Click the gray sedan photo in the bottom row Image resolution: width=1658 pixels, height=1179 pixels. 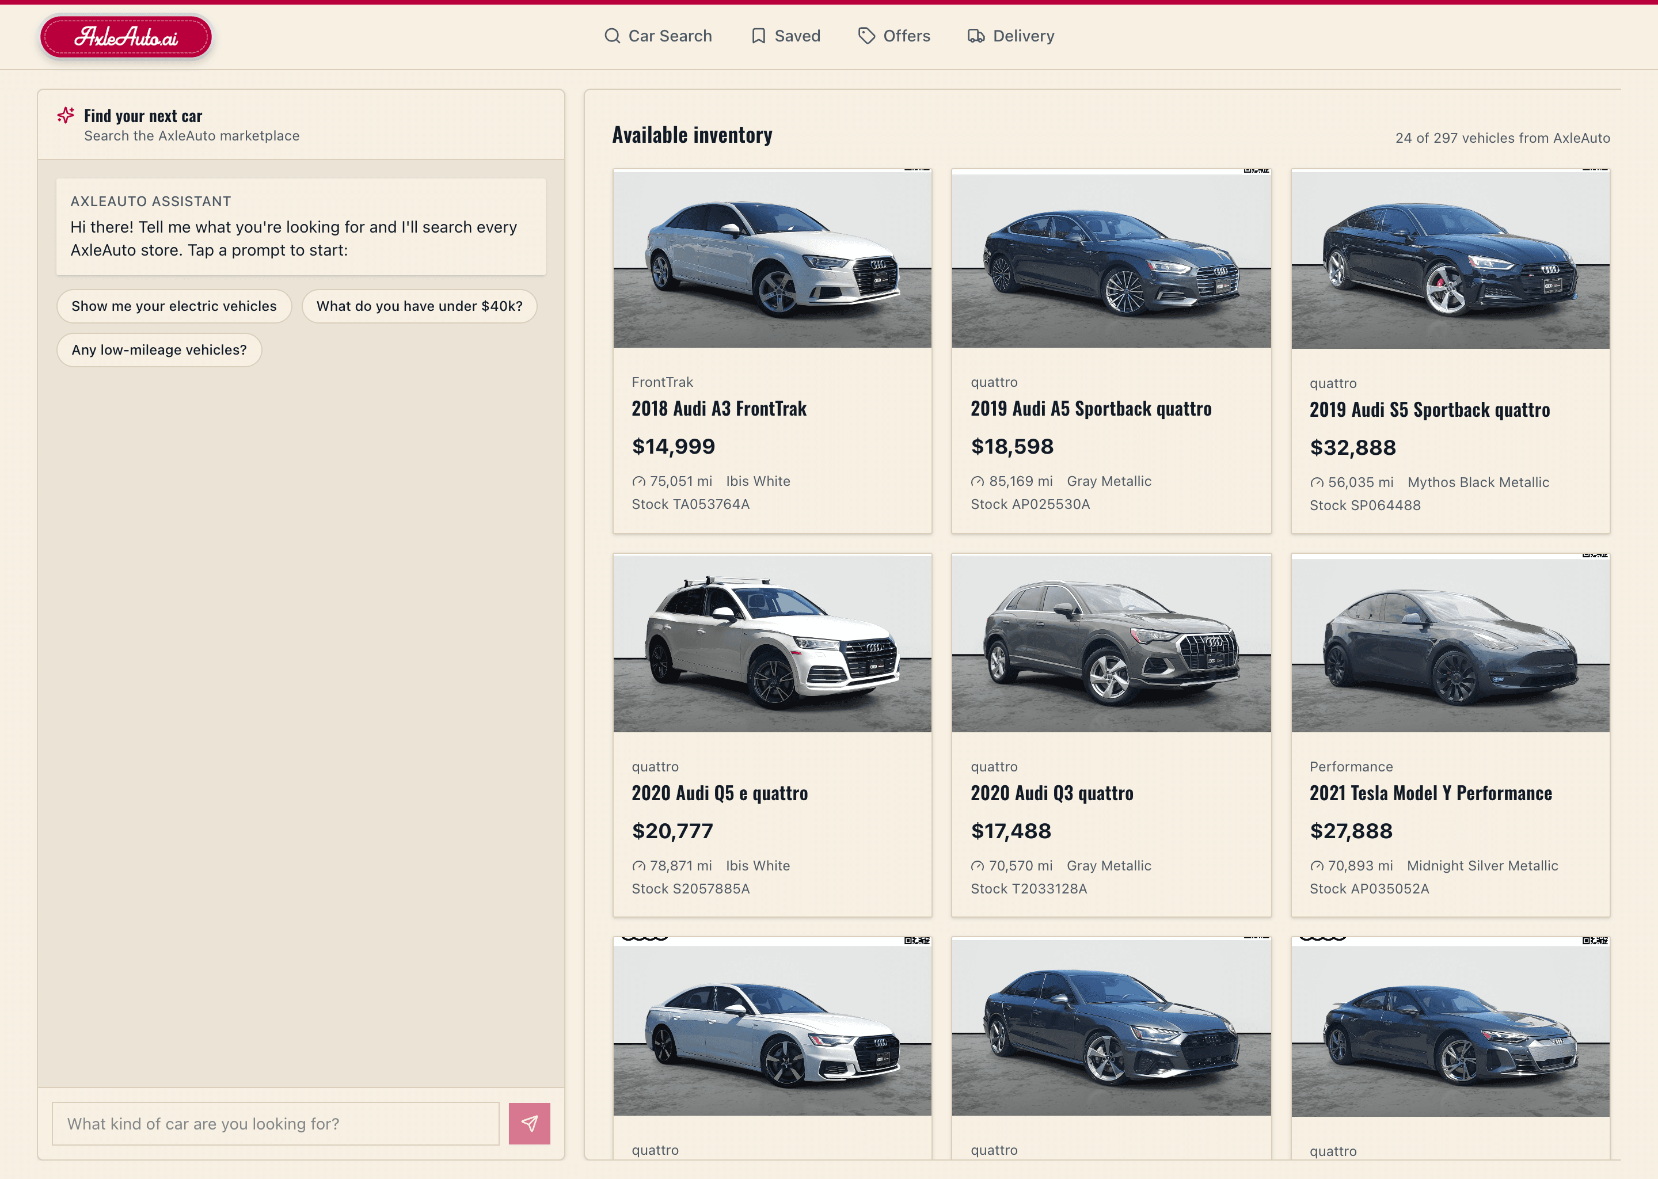point(1112,1026)
